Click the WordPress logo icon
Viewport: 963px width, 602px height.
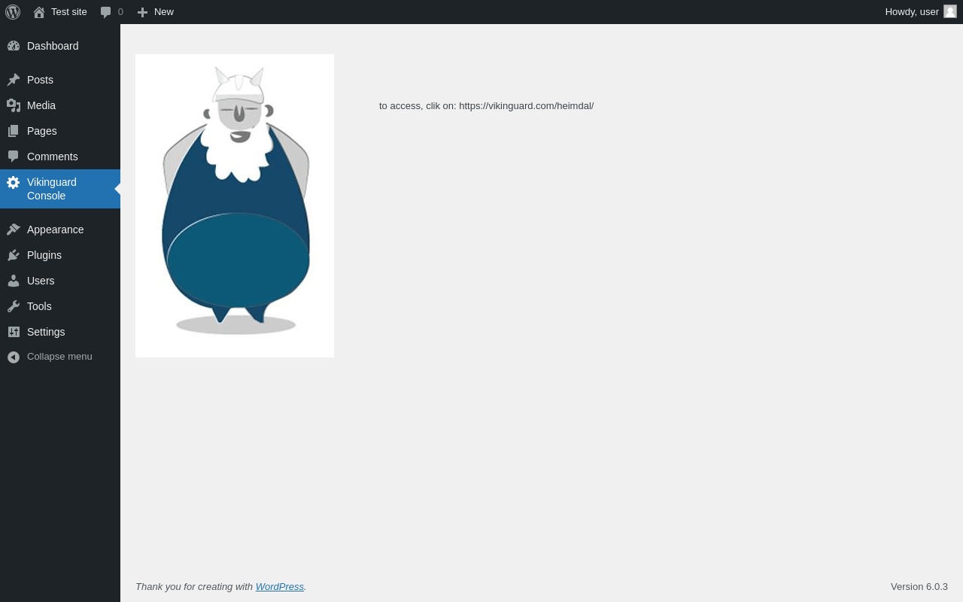[x=13, y=12]
